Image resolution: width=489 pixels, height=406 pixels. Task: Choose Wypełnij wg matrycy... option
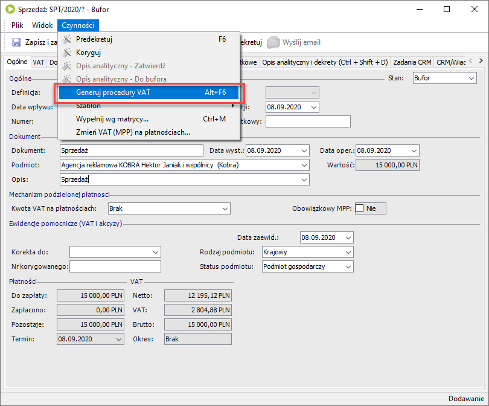click(x=149, y=119)
